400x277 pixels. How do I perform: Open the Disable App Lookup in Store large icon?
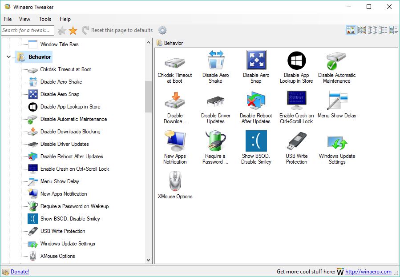point(297,60)
